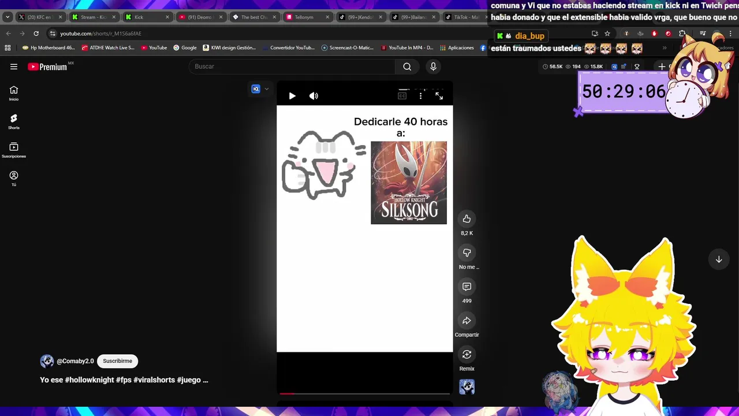Image resolution: width=739 pixels, height=416 pixels.
Task: Open the #hollowknight hashtag link
Action: click(x=89, y=380)
